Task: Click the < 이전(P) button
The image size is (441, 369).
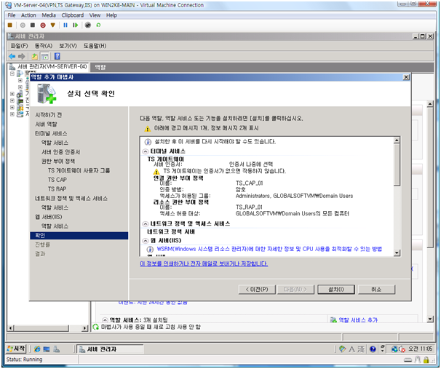Action: [x=257, y=290]
